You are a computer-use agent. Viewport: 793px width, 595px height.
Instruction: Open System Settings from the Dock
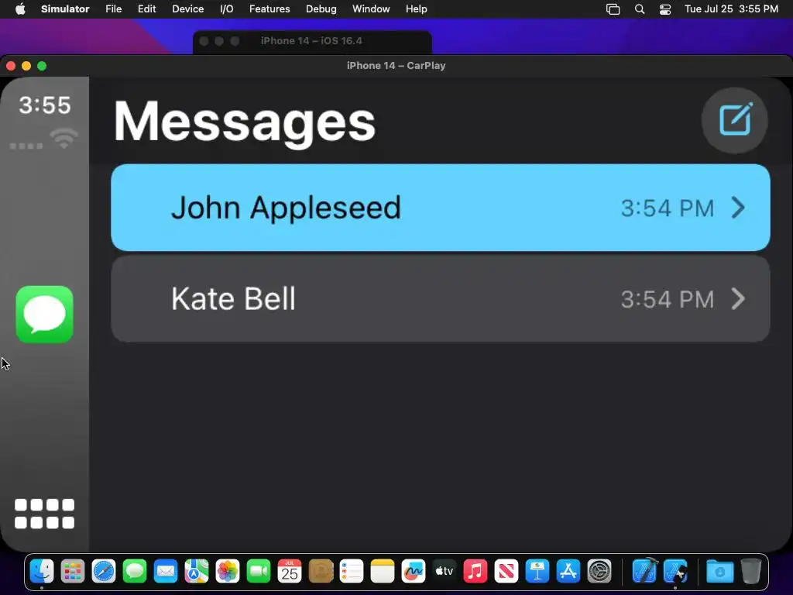click(599, 571)
